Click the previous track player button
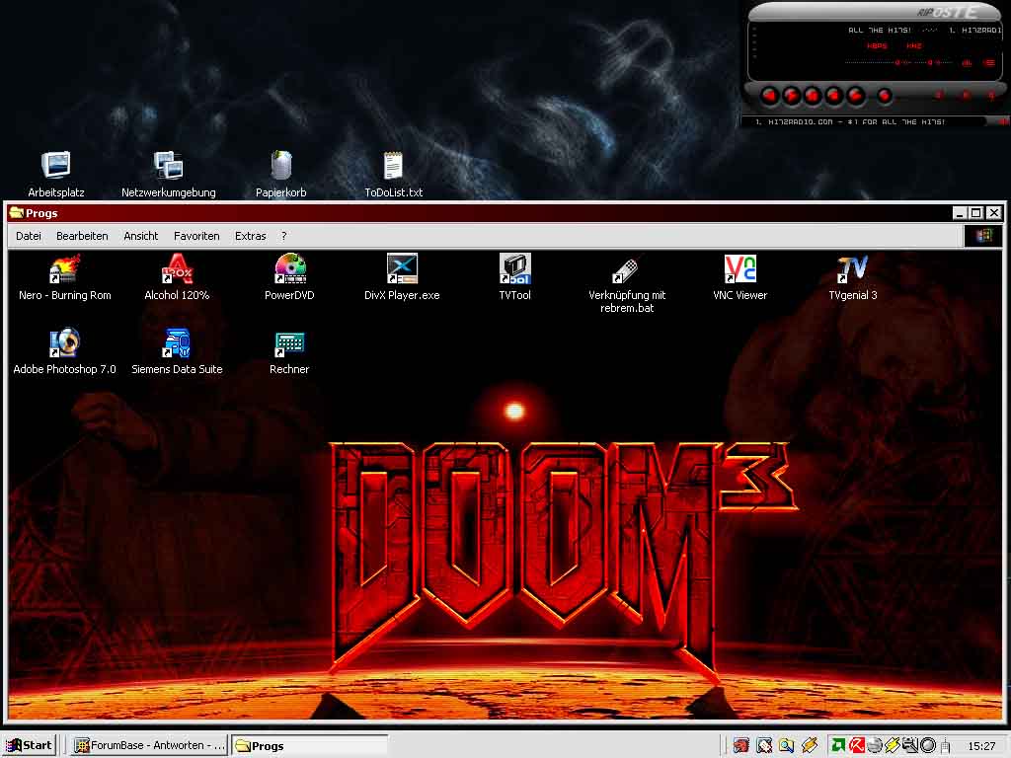1011x758 pixels. 770,96
